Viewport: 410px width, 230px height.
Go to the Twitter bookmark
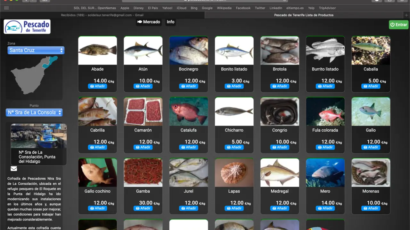click(260, 8)
